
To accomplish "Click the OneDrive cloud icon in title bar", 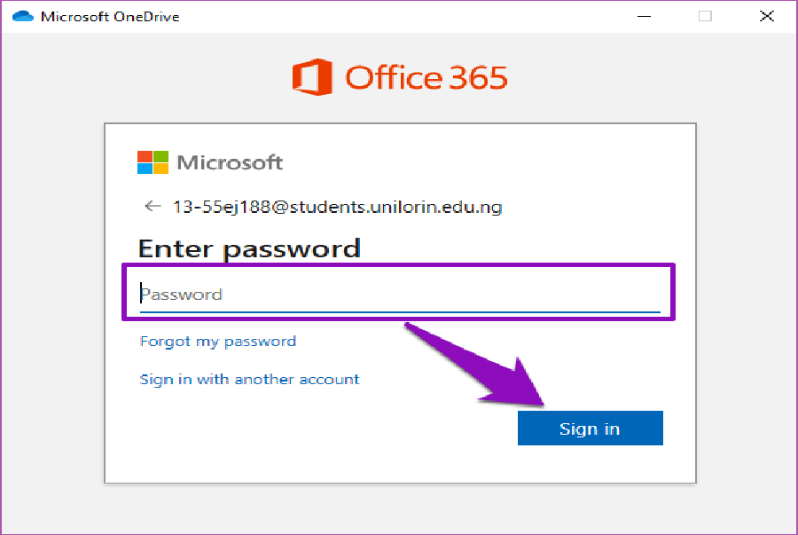I will [x=22, y=16].
